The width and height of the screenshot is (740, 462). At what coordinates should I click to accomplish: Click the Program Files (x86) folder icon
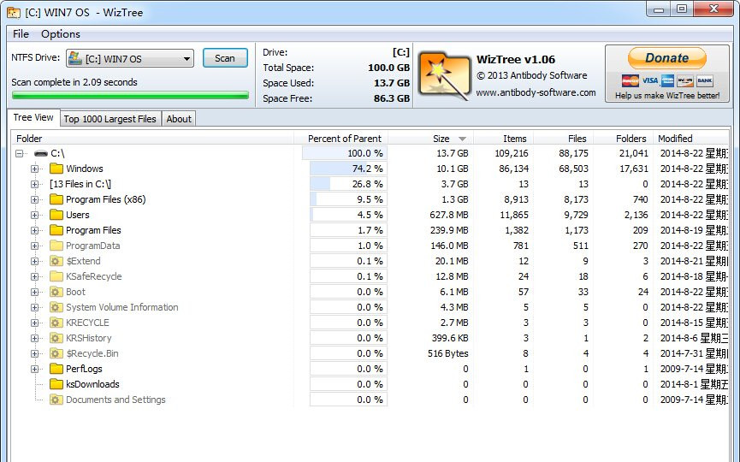tap(56, 199)
